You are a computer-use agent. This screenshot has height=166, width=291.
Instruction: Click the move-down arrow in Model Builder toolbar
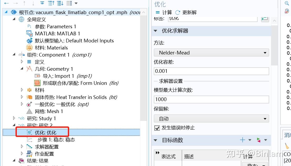coord(33,3)
